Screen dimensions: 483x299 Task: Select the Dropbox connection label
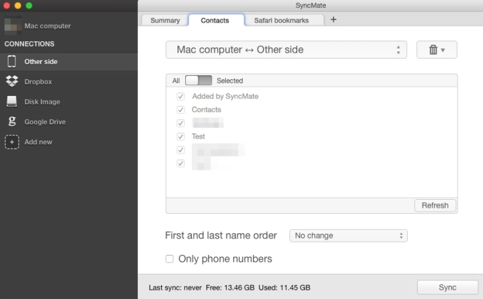point(38,82)
